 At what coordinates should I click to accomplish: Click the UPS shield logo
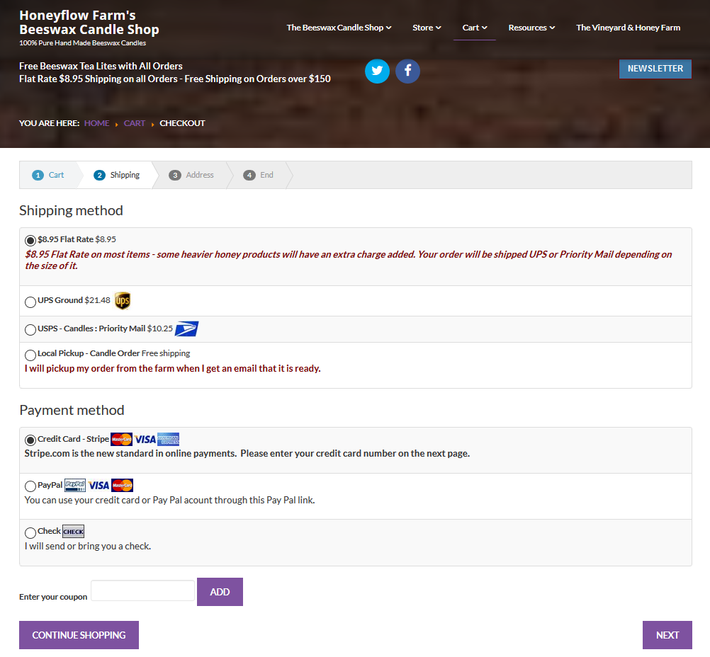pyautogui.click(x=123, y=301)
